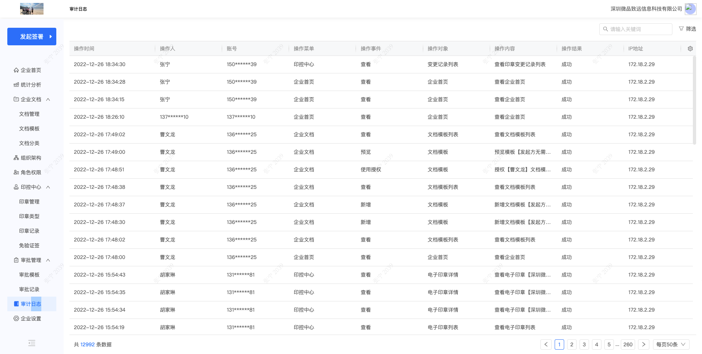
Task: Click the 操作时间 column header
Action: 84,49
